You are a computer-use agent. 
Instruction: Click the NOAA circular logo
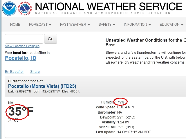9,8
